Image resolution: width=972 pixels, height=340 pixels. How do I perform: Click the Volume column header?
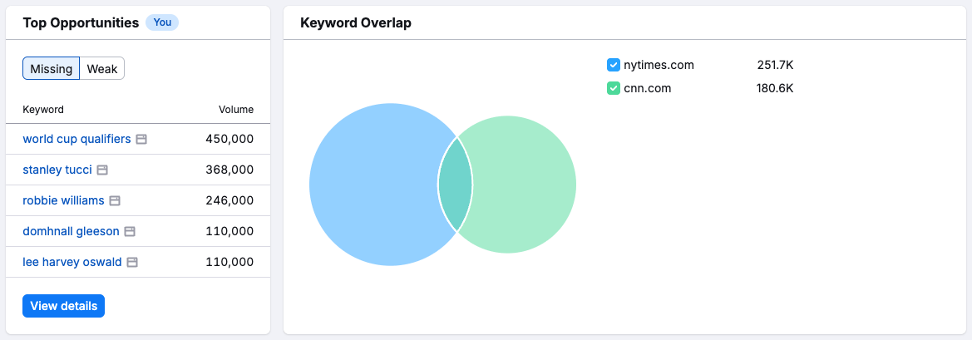pos(236,110)
